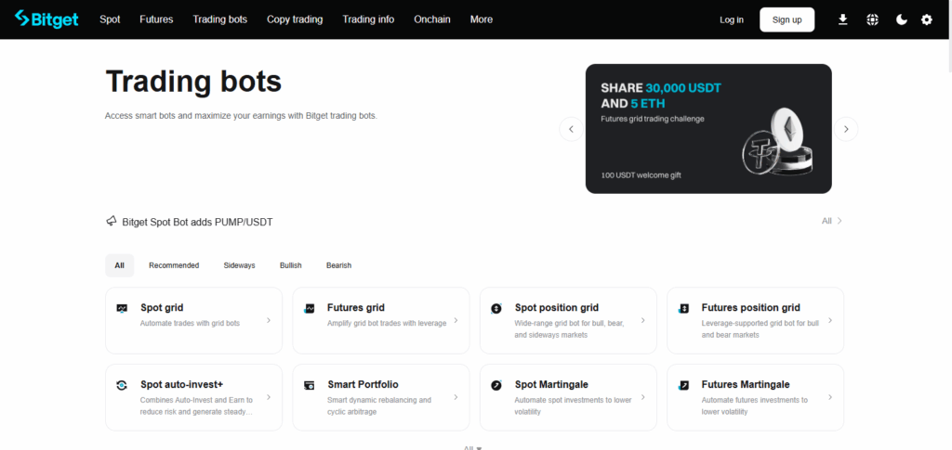Open the Futures grid card chevron
The width and height of the screenshot is (952, 450).
click(x=456, y=320)
